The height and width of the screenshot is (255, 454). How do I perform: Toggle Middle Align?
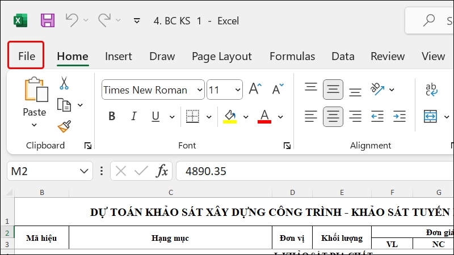(333, 90)
